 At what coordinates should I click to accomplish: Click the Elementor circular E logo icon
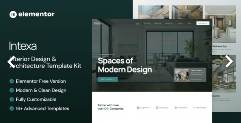pos(13,14)
